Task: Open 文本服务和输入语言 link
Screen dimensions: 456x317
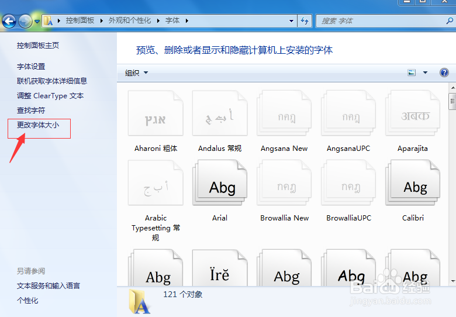Action: click(49, 286)
